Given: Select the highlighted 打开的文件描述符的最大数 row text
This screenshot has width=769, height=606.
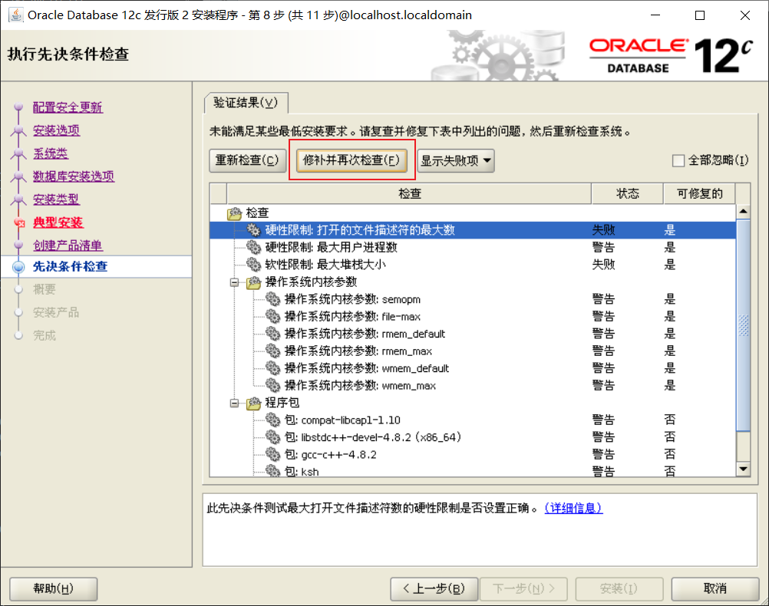Looking at the screenshot, I should pyautogui.click(x=360, y=230).
